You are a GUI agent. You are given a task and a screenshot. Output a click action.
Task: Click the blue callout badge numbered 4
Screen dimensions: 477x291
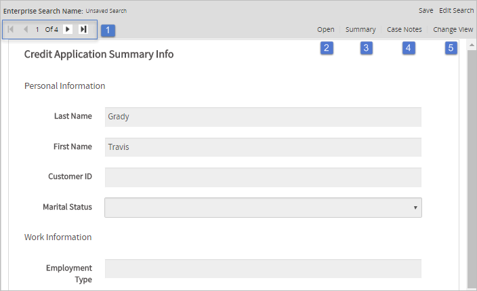409,47
